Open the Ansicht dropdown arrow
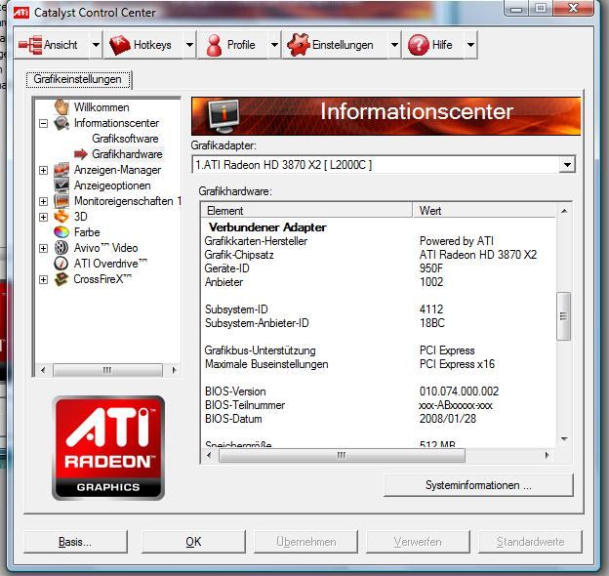Screen dimensions: 609x576 click(96, 45)
